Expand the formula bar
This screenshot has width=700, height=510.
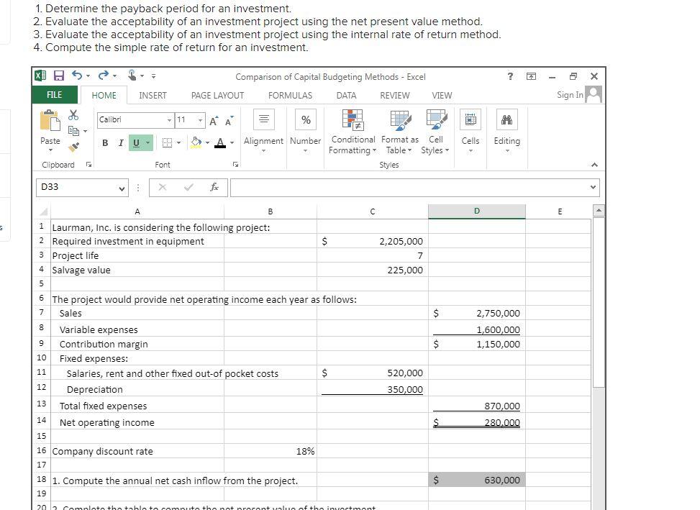tap(593, 187)
